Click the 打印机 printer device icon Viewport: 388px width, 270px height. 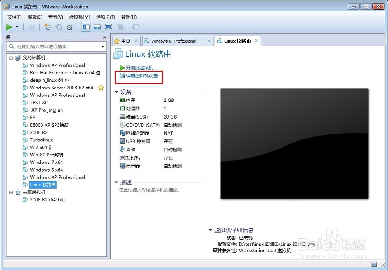coord(122,158)
